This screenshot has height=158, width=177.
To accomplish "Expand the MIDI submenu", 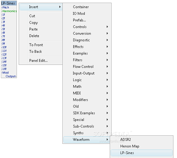I will click(87, 93).
